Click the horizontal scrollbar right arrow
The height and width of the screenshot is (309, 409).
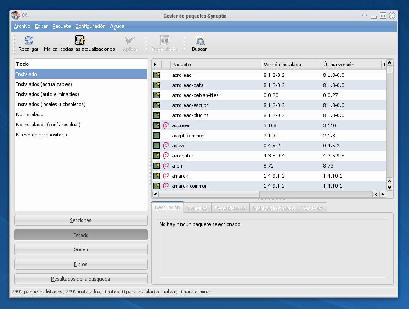coord(382,194)
